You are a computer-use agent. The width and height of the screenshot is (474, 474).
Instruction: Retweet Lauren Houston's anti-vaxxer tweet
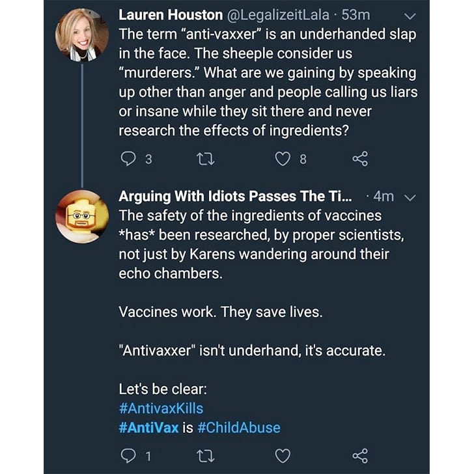pos(206,158)
